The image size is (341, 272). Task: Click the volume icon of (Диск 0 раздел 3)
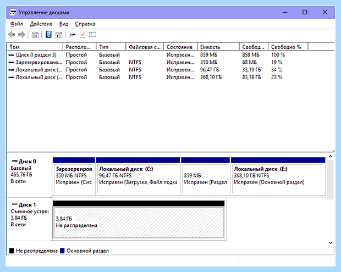pyautogui.click(x=11, y=55)
